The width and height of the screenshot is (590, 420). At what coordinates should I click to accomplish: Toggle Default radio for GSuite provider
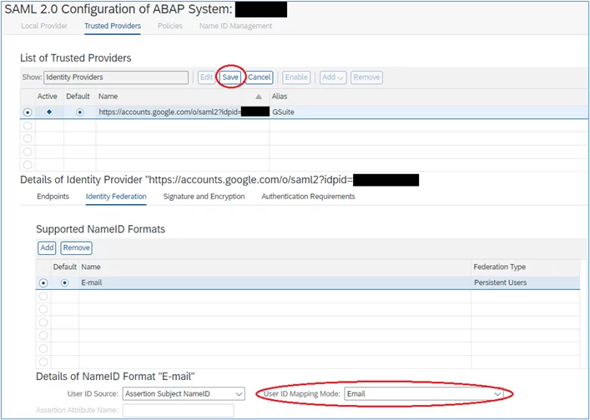click(x=80, y=112)
